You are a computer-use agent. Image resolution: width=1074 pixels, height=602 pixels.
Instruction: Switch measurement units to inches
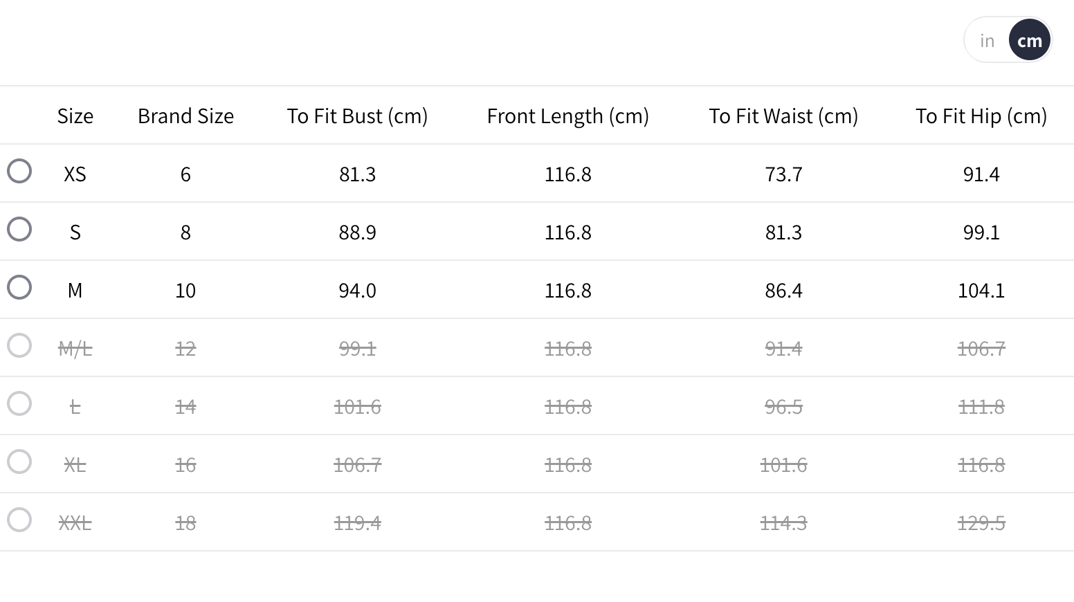tap(987, 41)
